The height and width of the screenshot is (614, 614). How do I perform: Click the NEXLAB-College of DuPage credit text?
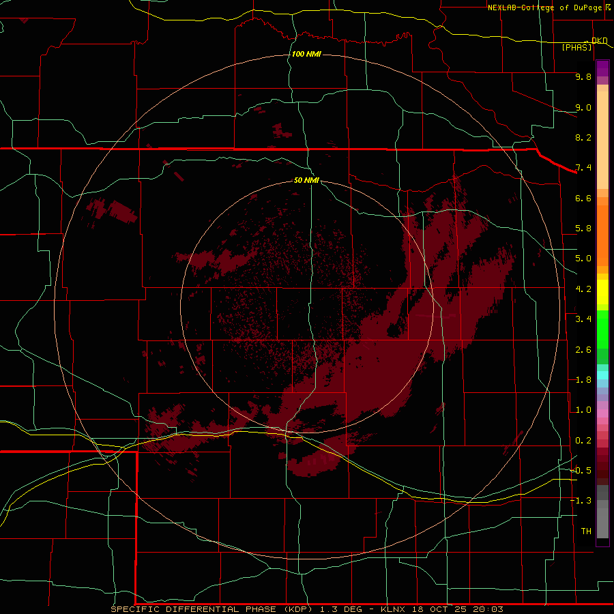click(546, 8)
